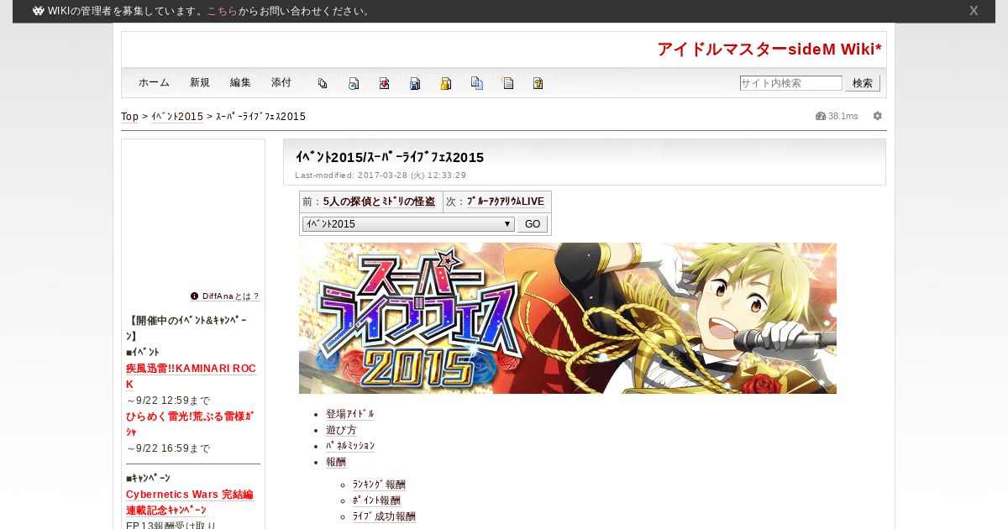This screenshot has width=1008, height=529.
Task: Click the diff (two overlapping pages) toolbar icon
Action: click(x=323, y=83)
